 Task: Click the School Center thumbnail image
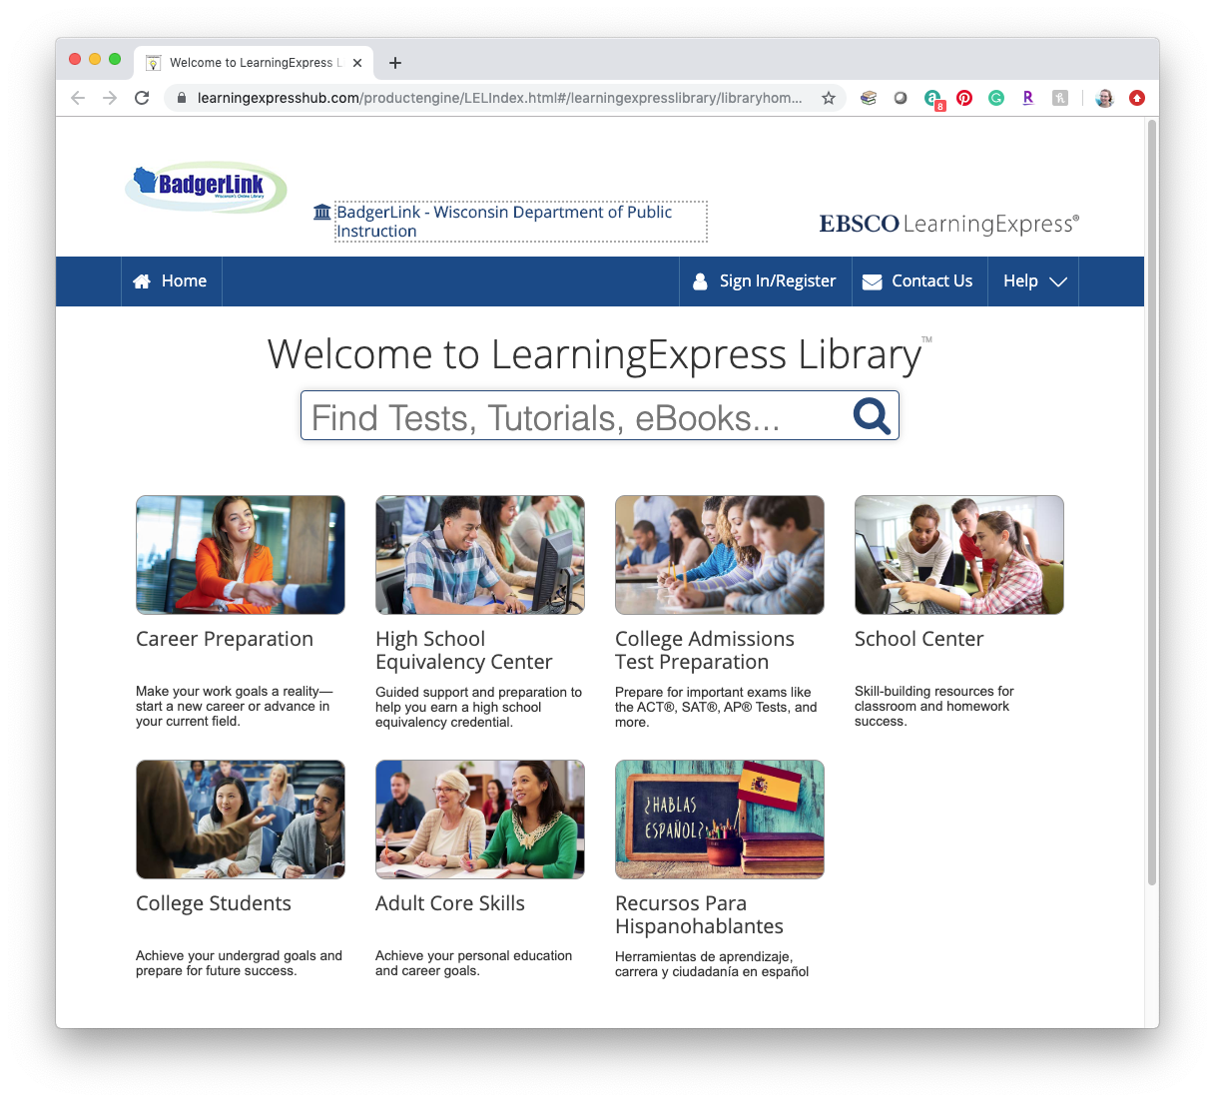[959, 555]
